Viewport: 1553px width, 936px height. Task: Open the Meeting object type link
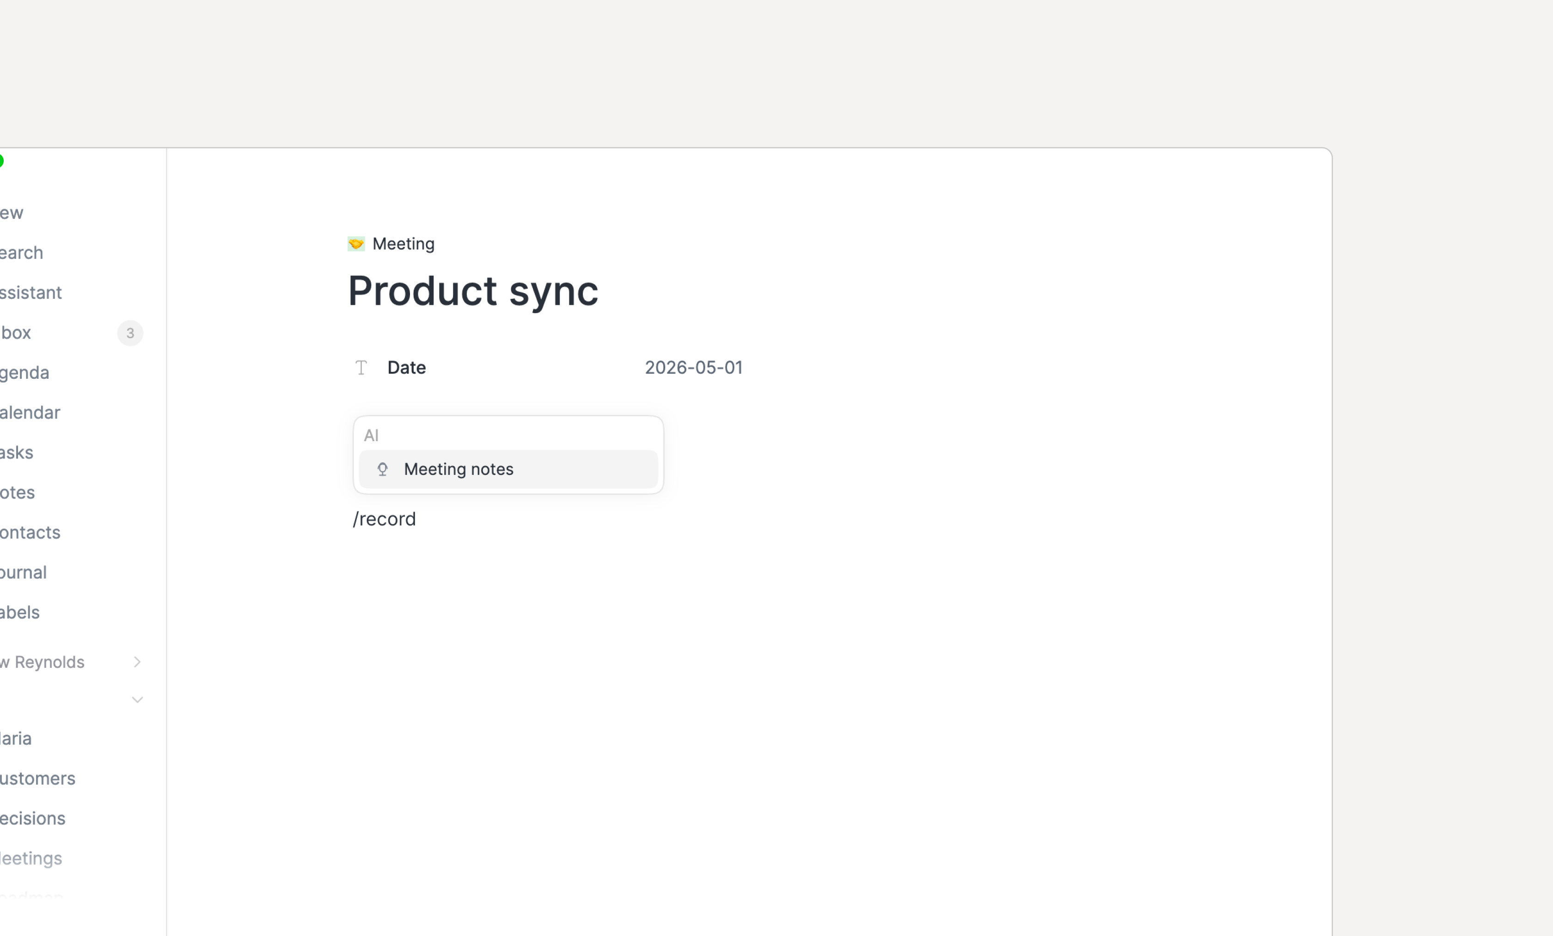[404, 244]
